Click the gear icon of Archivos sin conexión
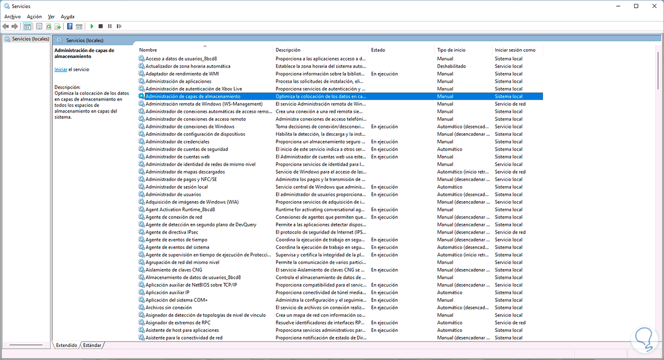Viewport: 664px width, 360px height. (x=141, y=308)
